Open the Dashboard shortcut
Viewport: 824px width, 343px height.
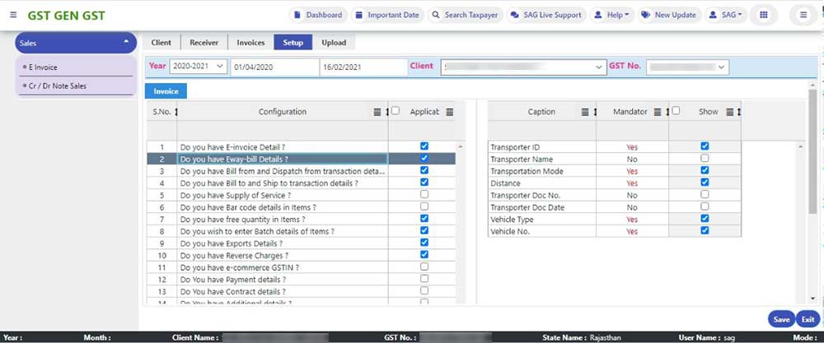click(x=317, y=15)
